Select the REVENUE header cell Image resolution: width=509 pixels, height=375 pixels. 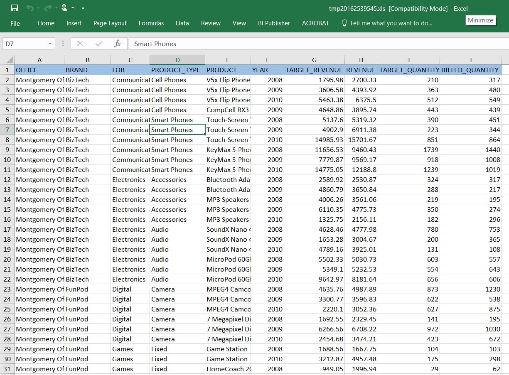click(361, 70)
